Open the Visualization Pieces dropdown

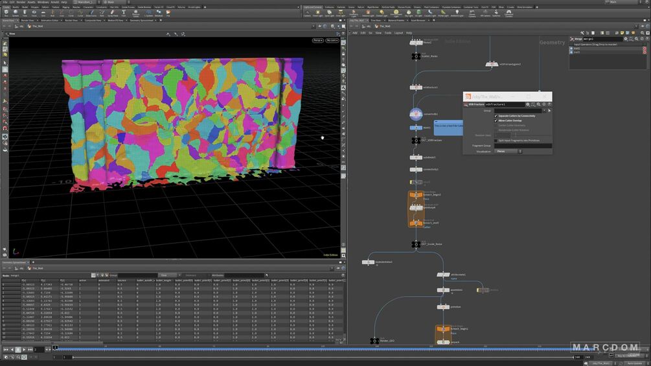point(508,151)
